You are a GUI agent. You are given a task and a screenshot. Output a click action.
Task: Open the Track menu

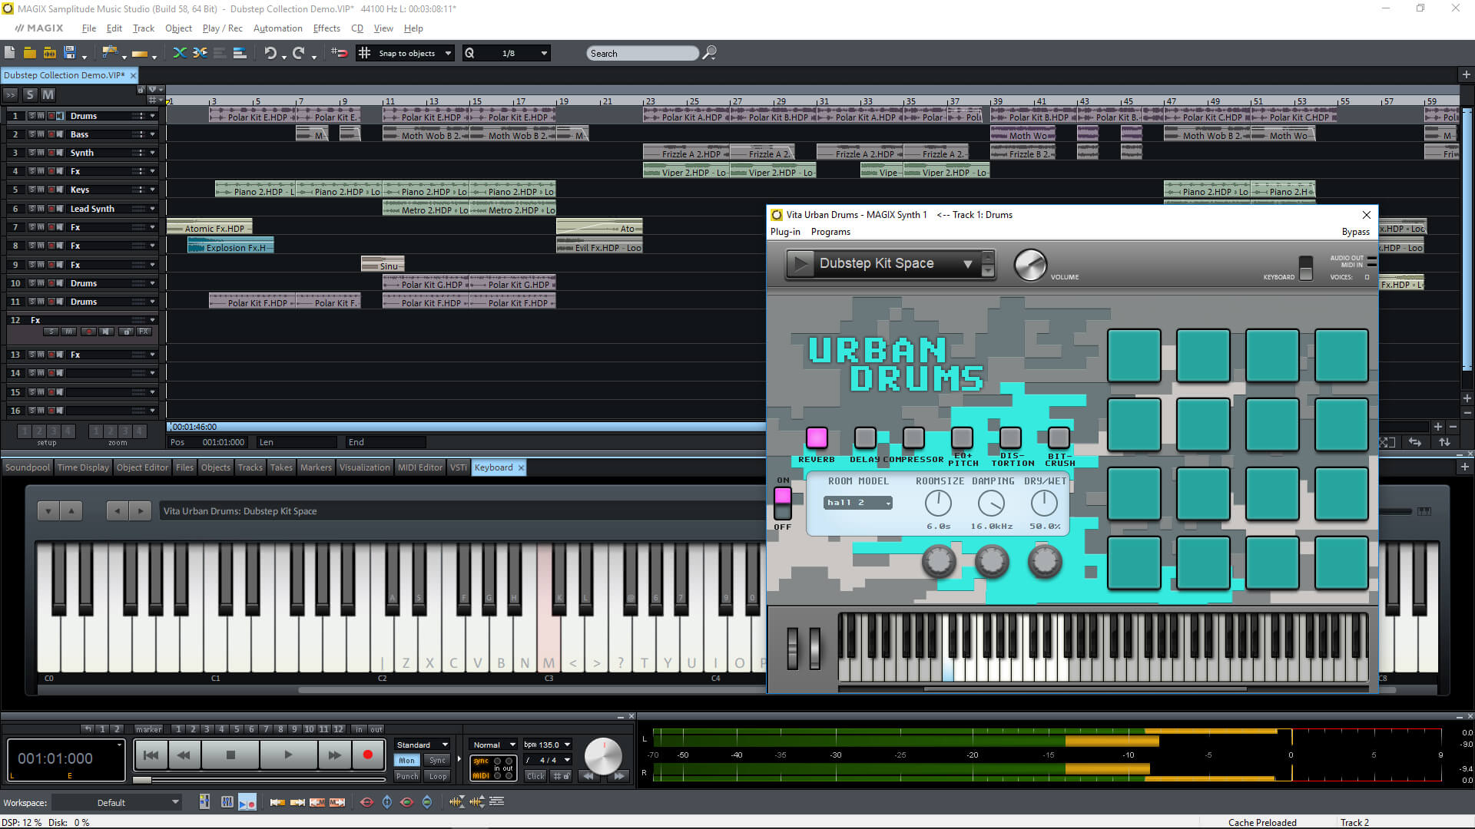[143, 28]
